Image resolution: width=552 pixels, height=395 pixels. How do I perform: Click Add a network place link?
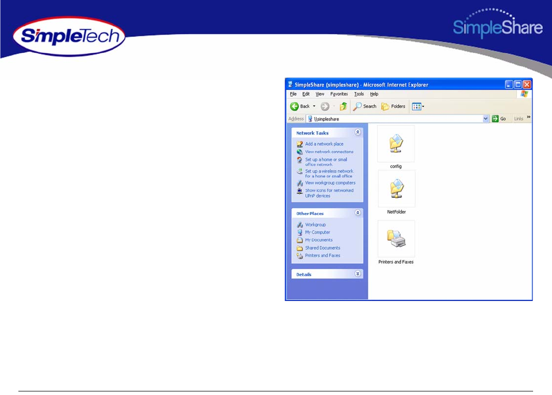tap(324, 144)
